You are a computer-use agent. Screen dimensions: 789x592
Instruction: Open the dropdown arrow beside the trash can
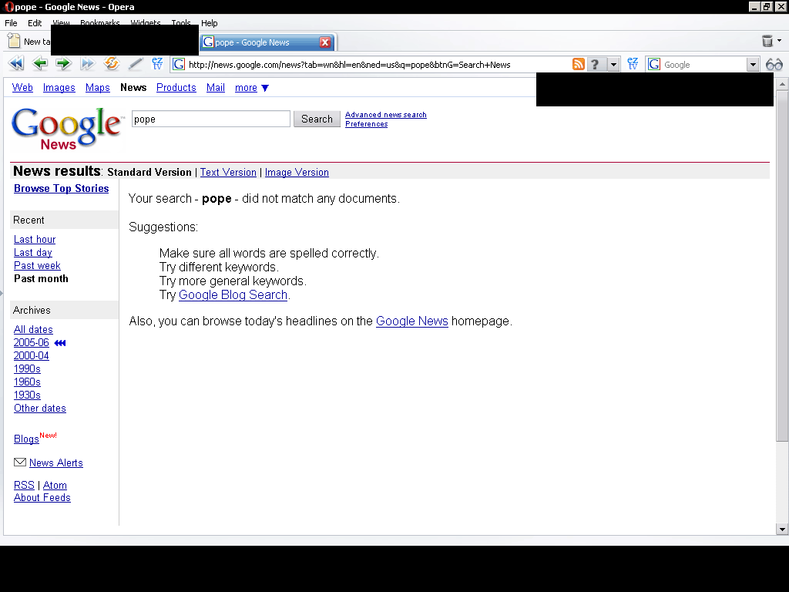[780, 40]
